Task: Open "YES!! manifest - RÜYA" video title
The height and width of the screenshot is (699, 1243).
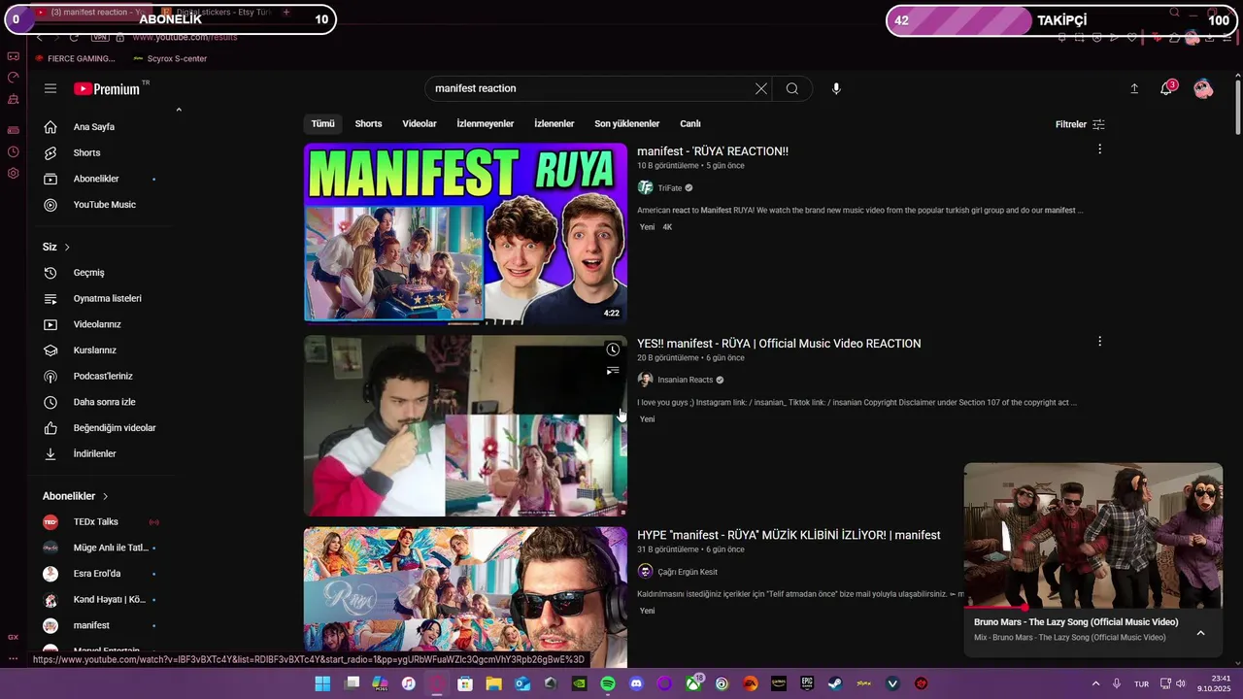Action: pos(779,344)
